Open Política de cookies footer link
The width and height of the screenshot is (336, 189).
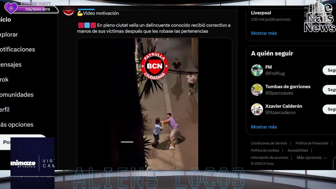(265, 150)
